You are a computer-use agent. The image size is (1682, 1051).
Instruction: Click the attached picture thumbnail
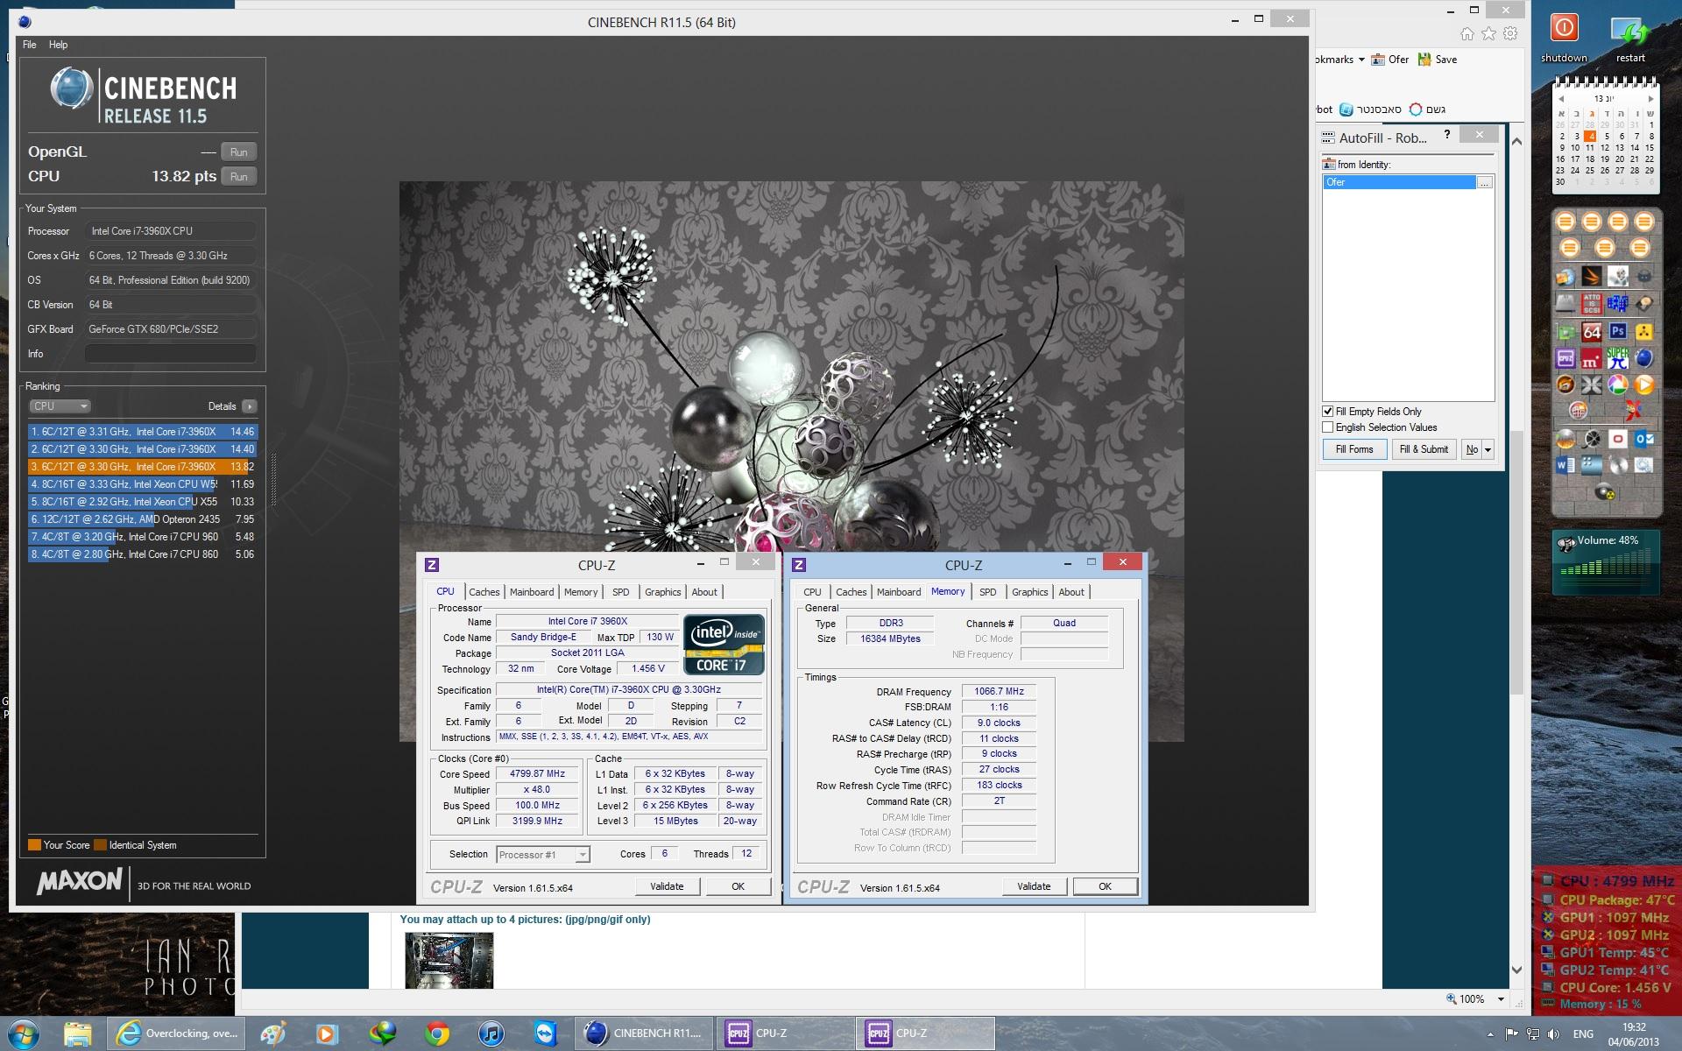click(449, 960)
